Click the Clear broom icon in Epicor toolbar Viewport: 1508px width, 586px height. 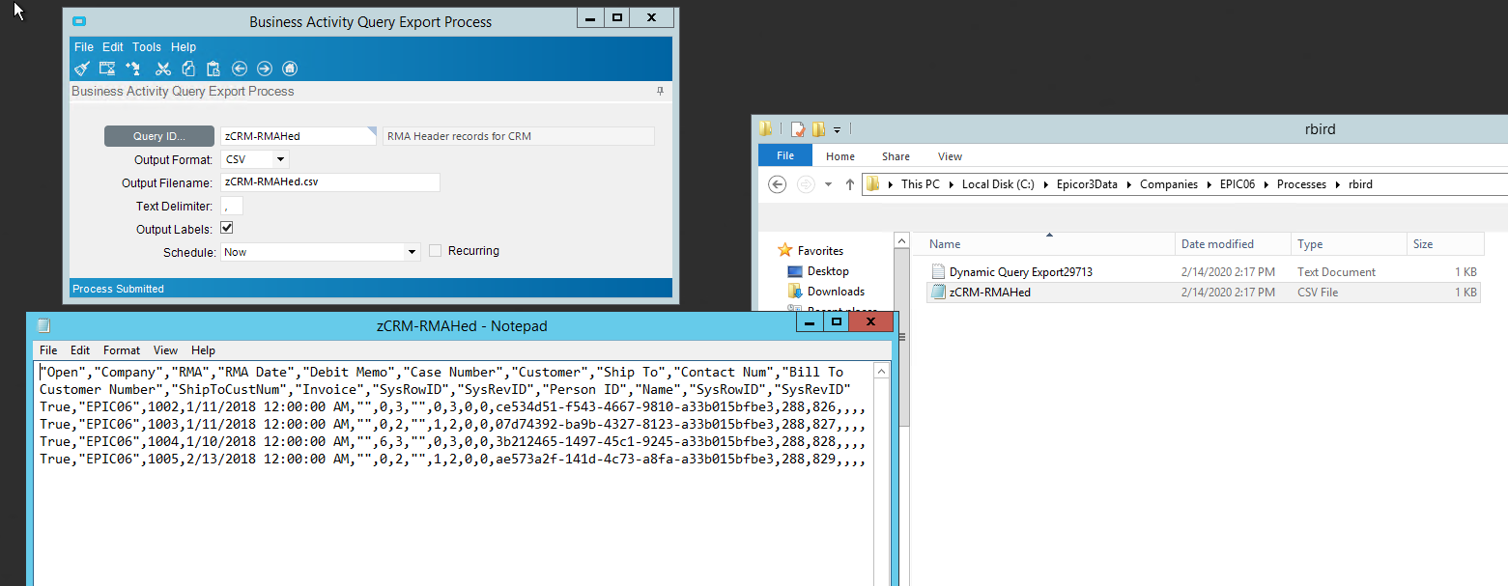[82, 69]
